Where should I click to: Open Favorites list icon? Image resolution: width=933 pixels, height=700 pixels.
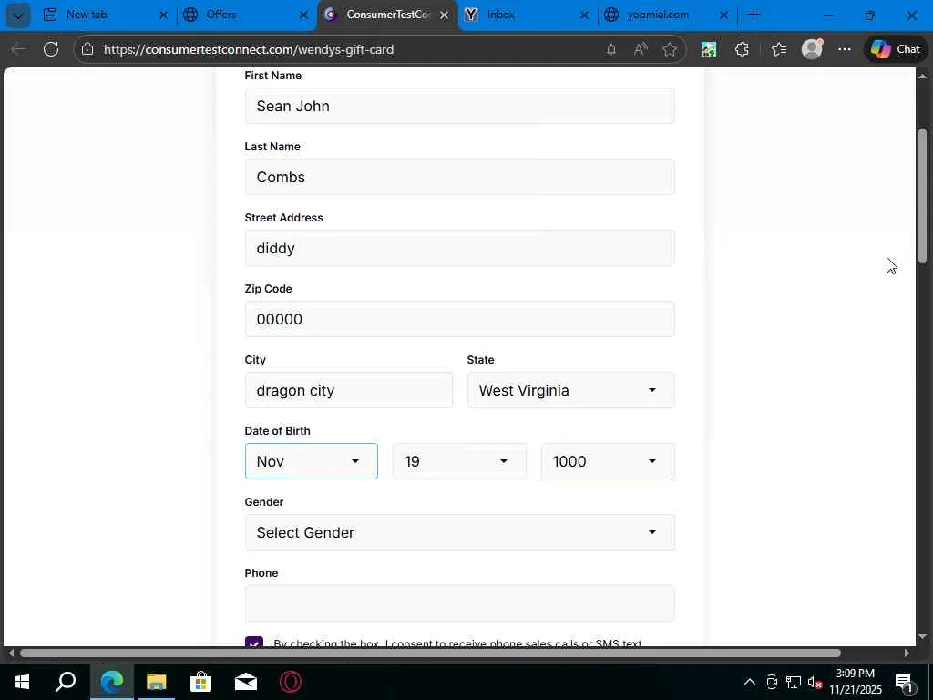[779, 49]
